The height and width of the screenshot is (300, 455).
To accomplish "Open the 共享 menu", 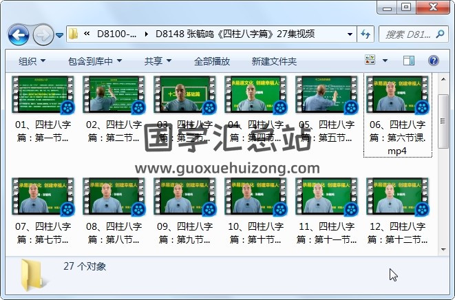I will point(158,61).
